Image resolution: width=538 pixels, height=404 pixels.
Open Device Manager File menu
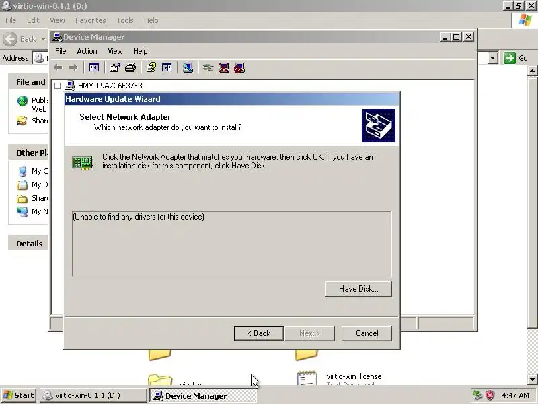pyautogui.click(x=61, y=51)
